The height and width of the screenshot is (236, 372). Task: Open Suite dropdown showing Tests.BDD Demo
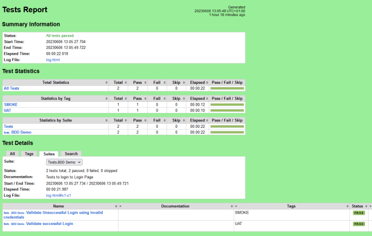pyautogui.click(x=64, y=162)
